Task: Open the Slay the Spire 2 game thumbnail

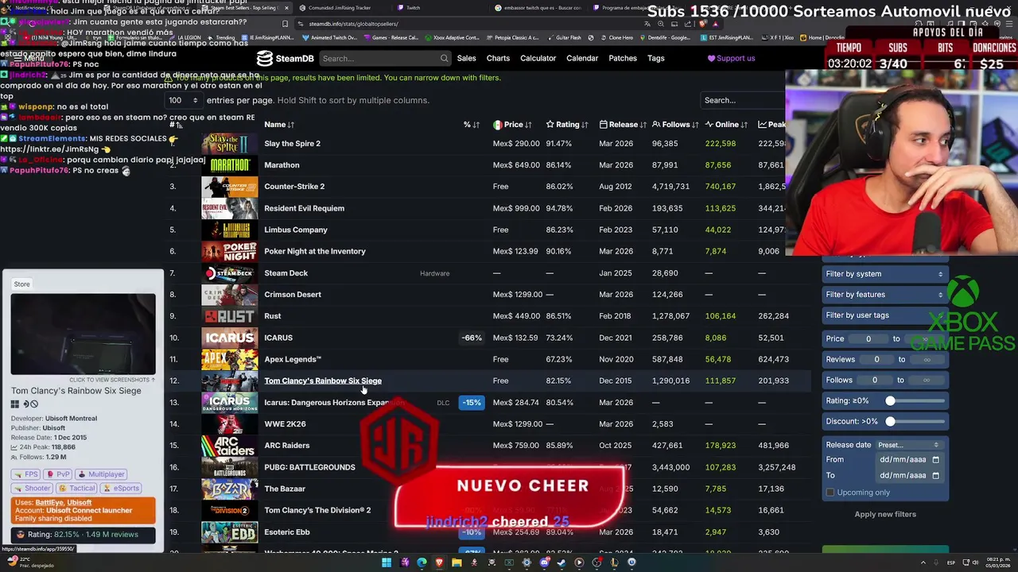Action: tap(230, 144)
